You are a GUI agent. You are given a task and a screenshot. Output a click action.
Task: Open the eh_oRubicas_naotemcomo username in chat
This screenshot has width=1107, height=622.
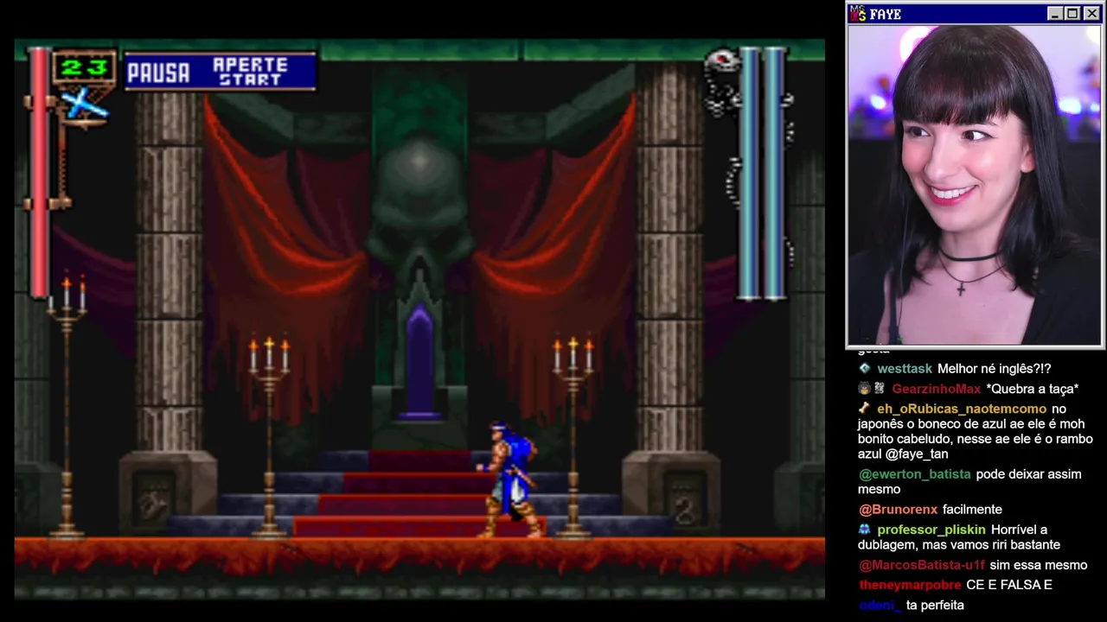tap(962, 409)
